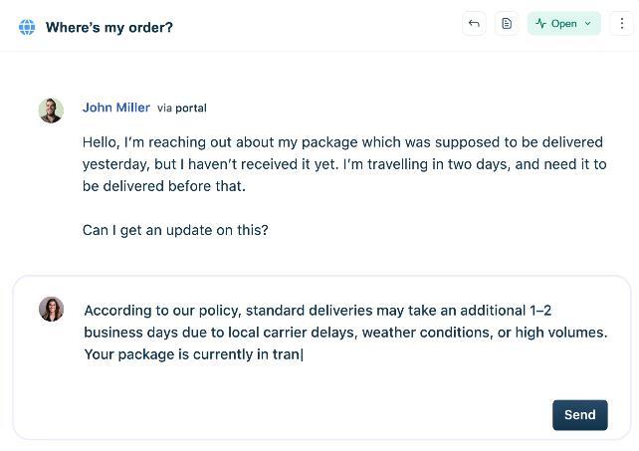Image resolution: width=639 pixels, height=451 pixels.
Task: Open the document notes icon
Action: [x=507, y=24]
